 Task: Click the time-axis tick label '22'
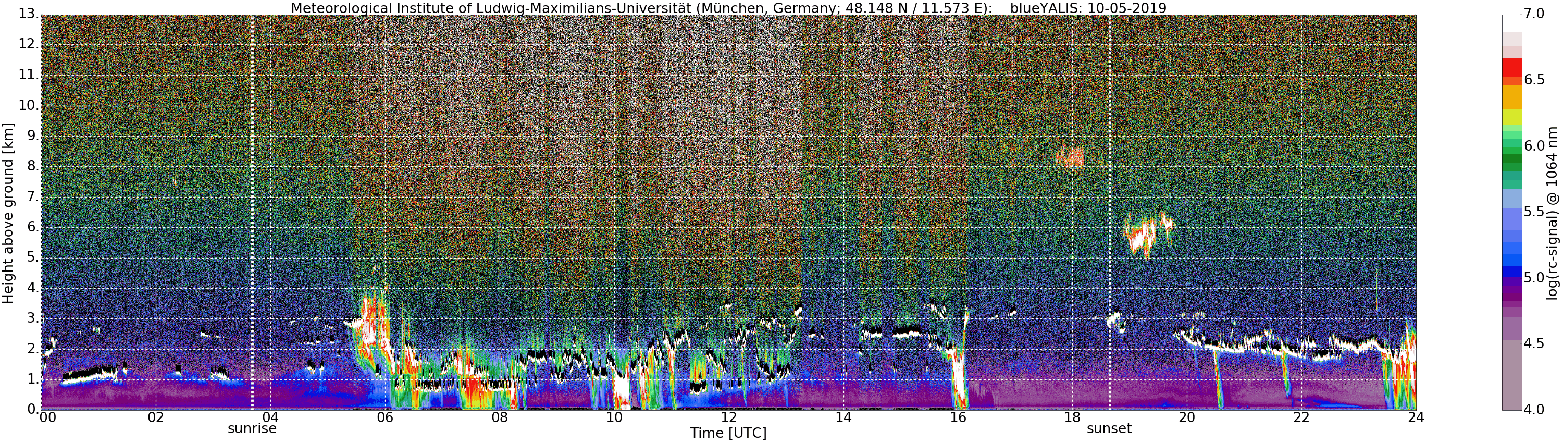[1301, 417]
